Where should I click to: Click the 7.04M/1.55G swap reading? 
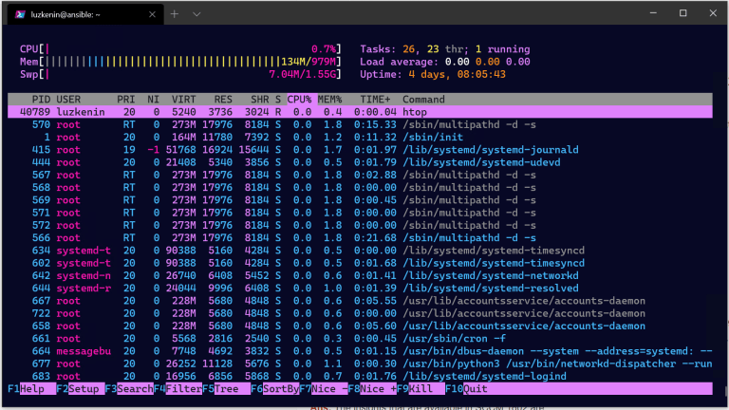303,74
